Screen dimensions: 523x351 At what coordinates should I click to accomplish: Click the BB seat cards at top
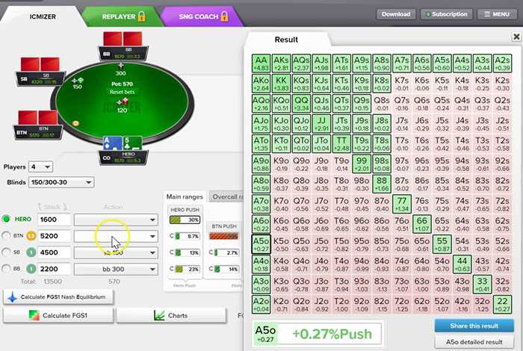coord(123,39)
